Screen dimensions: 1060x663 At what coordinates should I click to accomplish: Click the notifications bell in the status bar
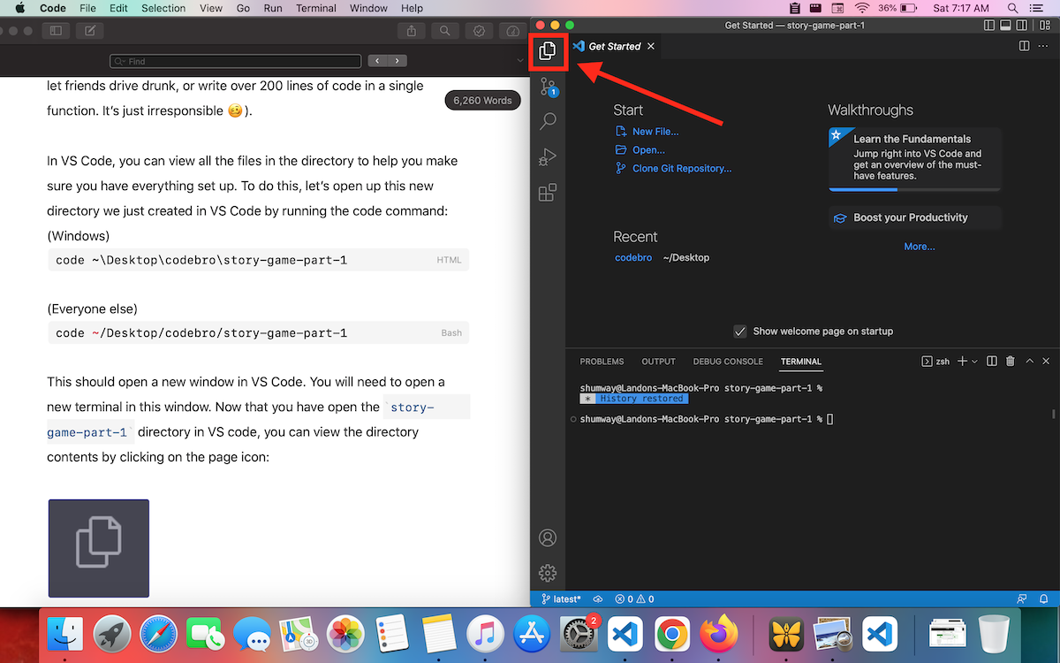1045,598
